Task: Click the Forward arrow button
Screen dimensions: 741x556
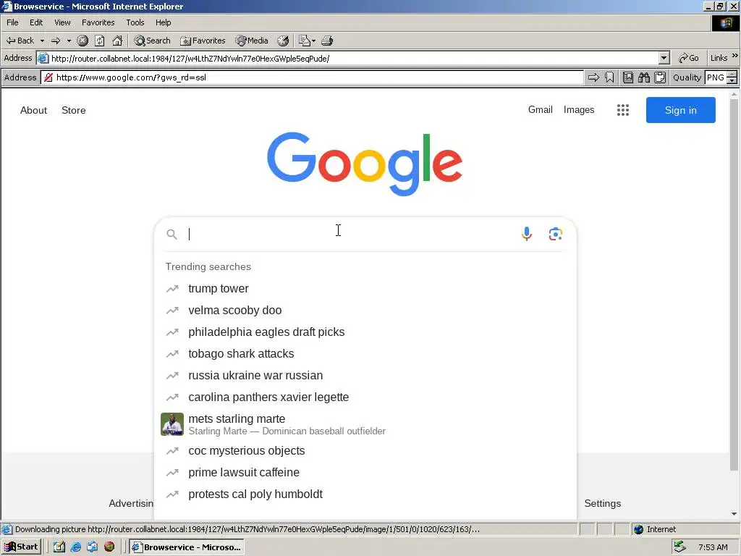Action: (56, 41)
